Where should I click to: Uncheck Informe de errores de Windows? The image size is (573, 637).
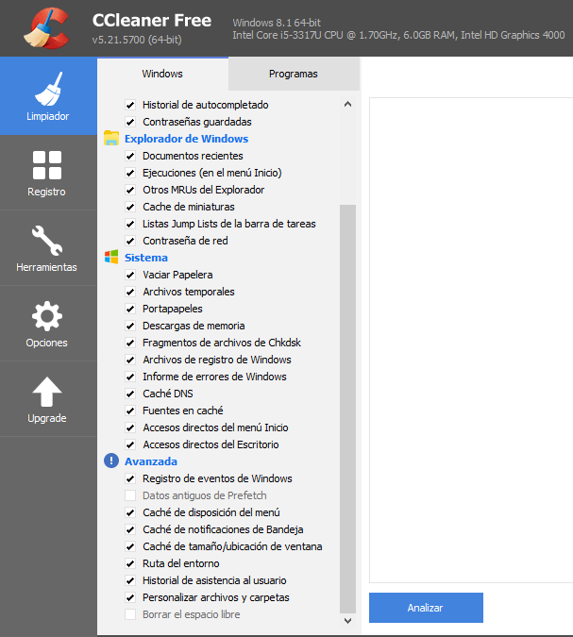point(130,377)
